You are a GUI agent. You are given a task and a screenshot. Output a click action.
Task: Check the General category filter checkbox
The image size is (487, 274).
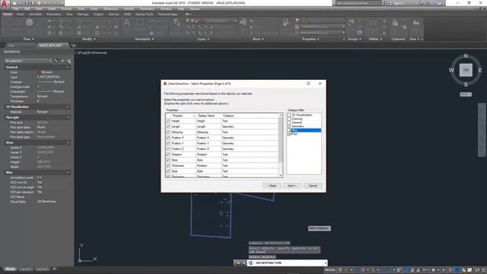[x=289, y=123]
